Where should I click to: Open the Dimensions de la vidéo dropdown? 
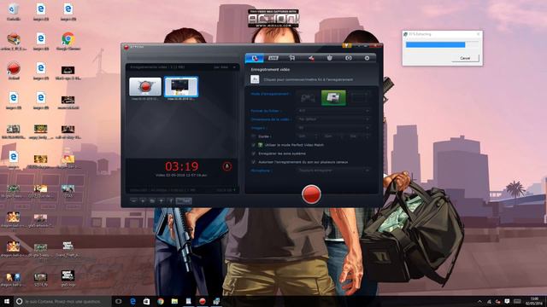pyautogui.click(x=333, y=119)
